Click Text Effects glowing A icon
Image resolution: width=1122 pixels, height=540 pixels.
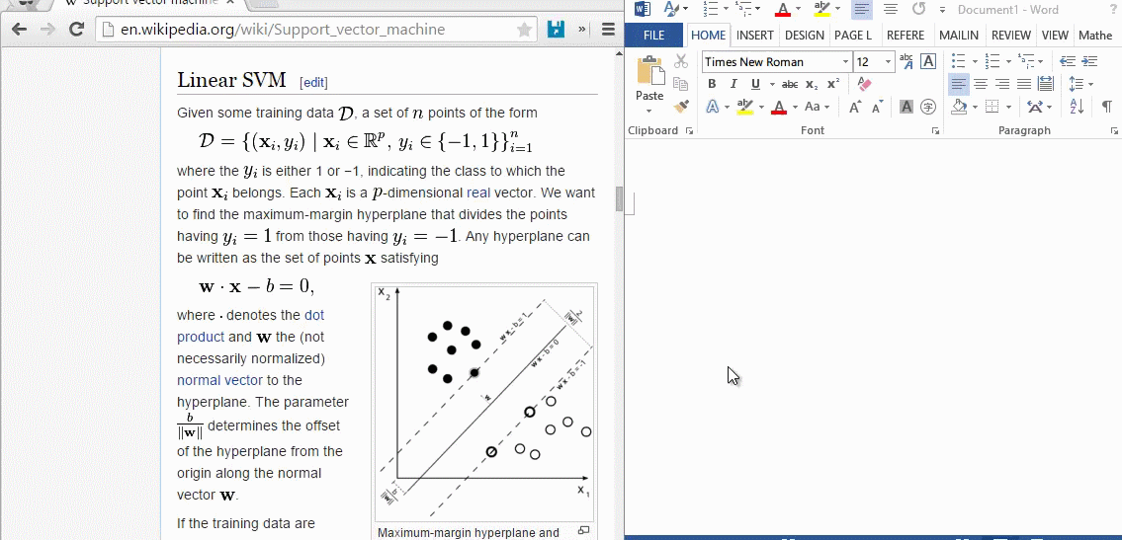(713, 108)
